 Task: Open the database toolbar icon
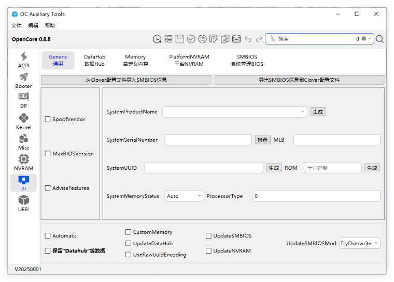pyautogui.click(x=236, y=39)
